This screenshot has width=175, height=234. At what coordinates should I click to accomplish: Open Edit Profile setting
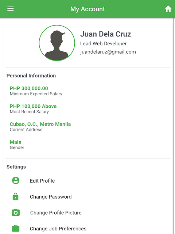[x=87, y=181]
